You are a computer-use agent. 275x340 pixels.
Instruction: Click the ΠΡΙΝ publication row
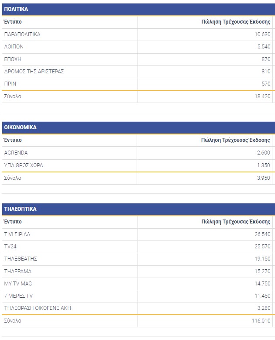10,83
